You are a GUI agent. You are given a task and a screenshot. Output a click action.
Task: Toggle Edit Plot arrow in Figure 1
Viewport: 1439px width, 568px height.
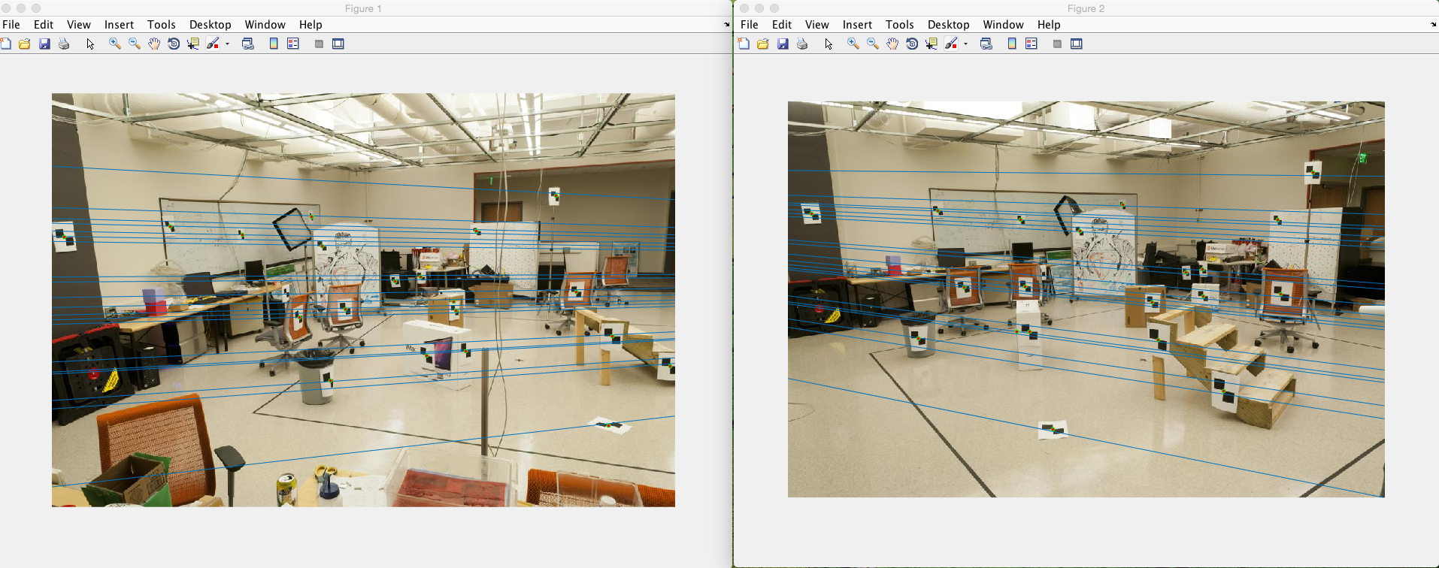click(90, 44)
